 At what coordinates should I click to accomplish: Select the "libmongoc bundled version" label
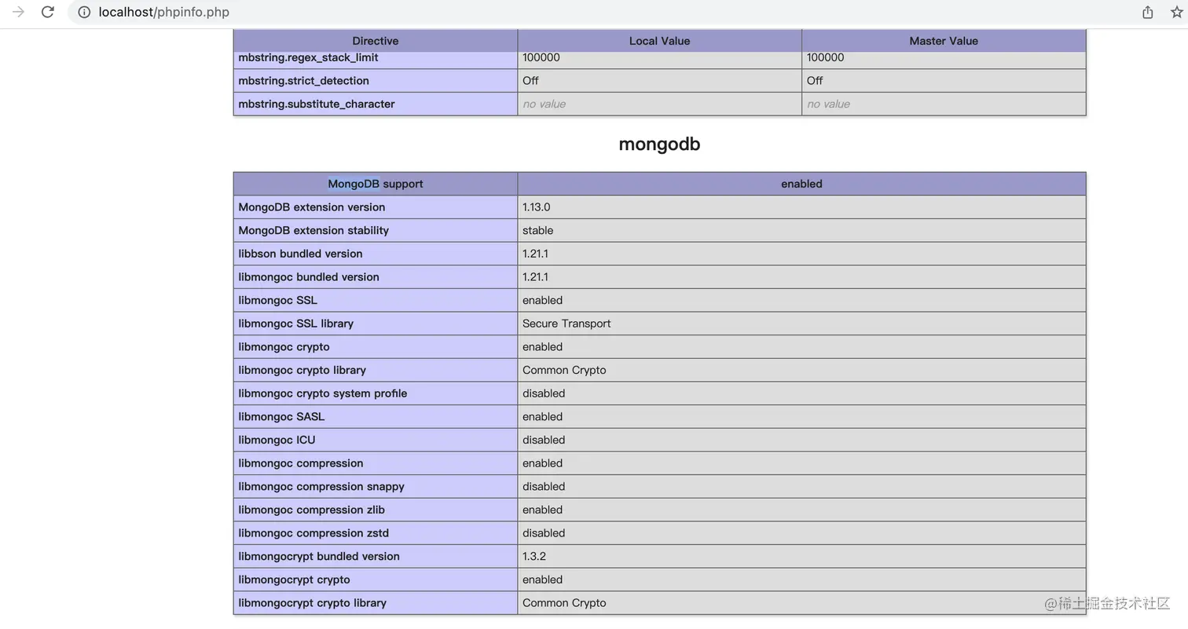pyautogui.click(x=309, y=277)
